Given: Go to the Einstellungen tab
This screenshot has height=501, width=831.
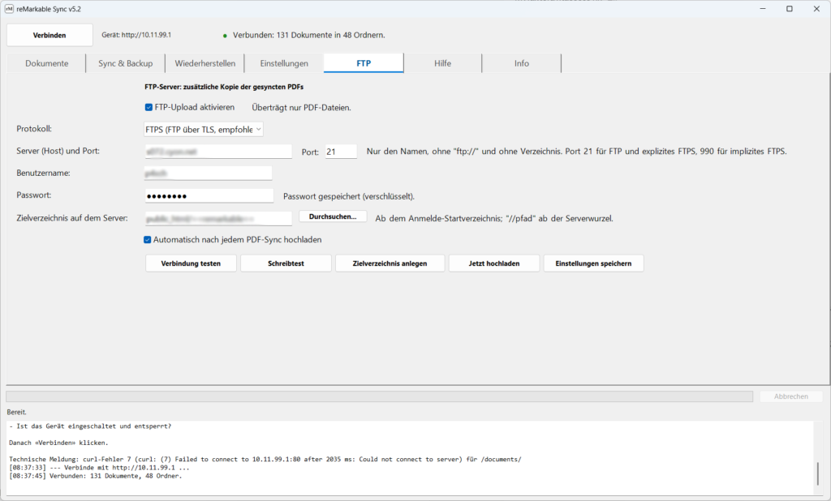Looking at the screenshot, I should point(284,63).
